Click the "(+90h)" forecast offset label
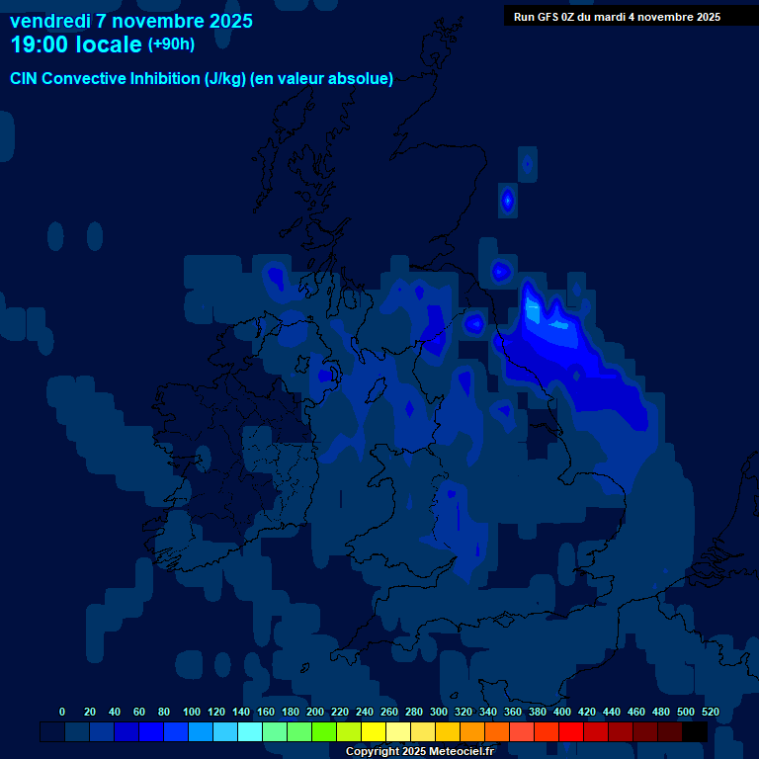 pos(171,44)
